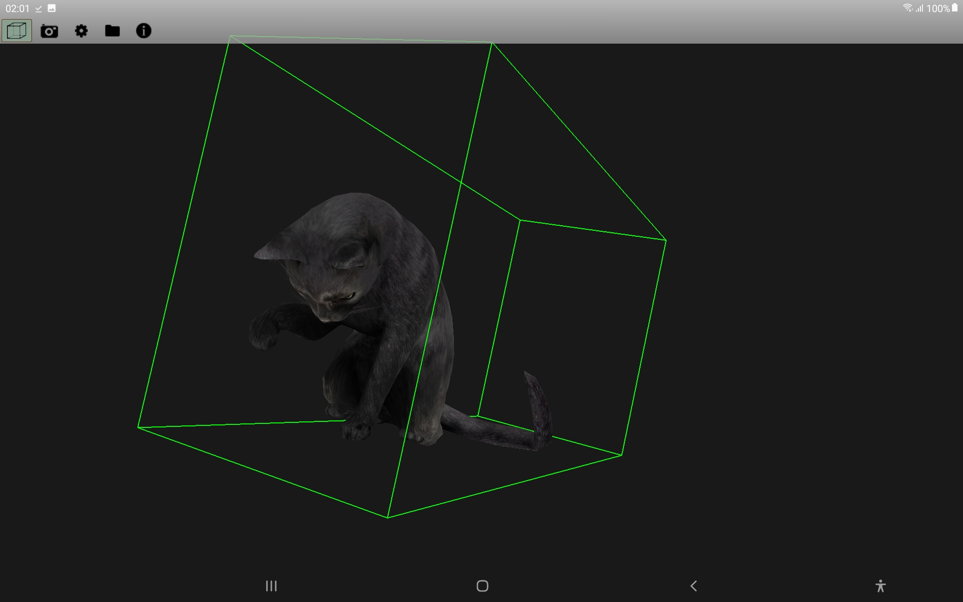Open the settings gear icon
Screen dimensions: 963x602
point(81,31)
